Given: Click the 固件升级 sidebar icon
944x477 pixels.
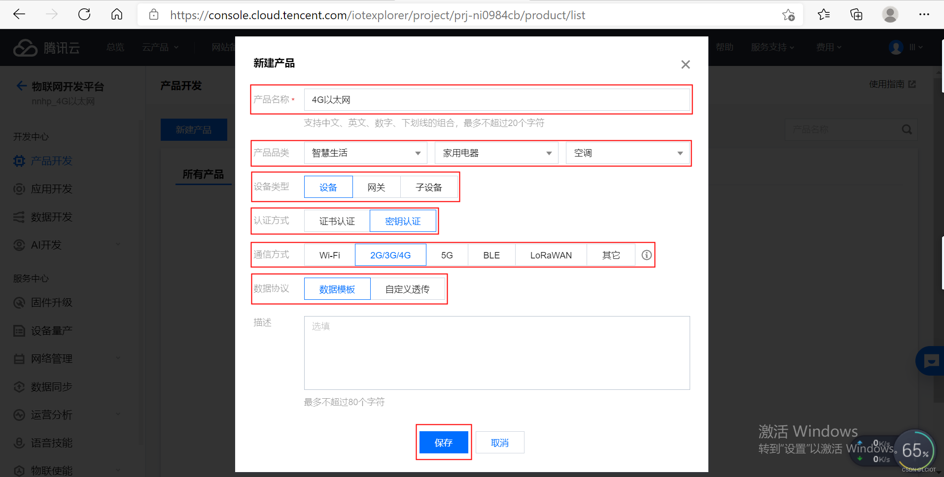Looking at the screenshot, I should tap(19, 303).
